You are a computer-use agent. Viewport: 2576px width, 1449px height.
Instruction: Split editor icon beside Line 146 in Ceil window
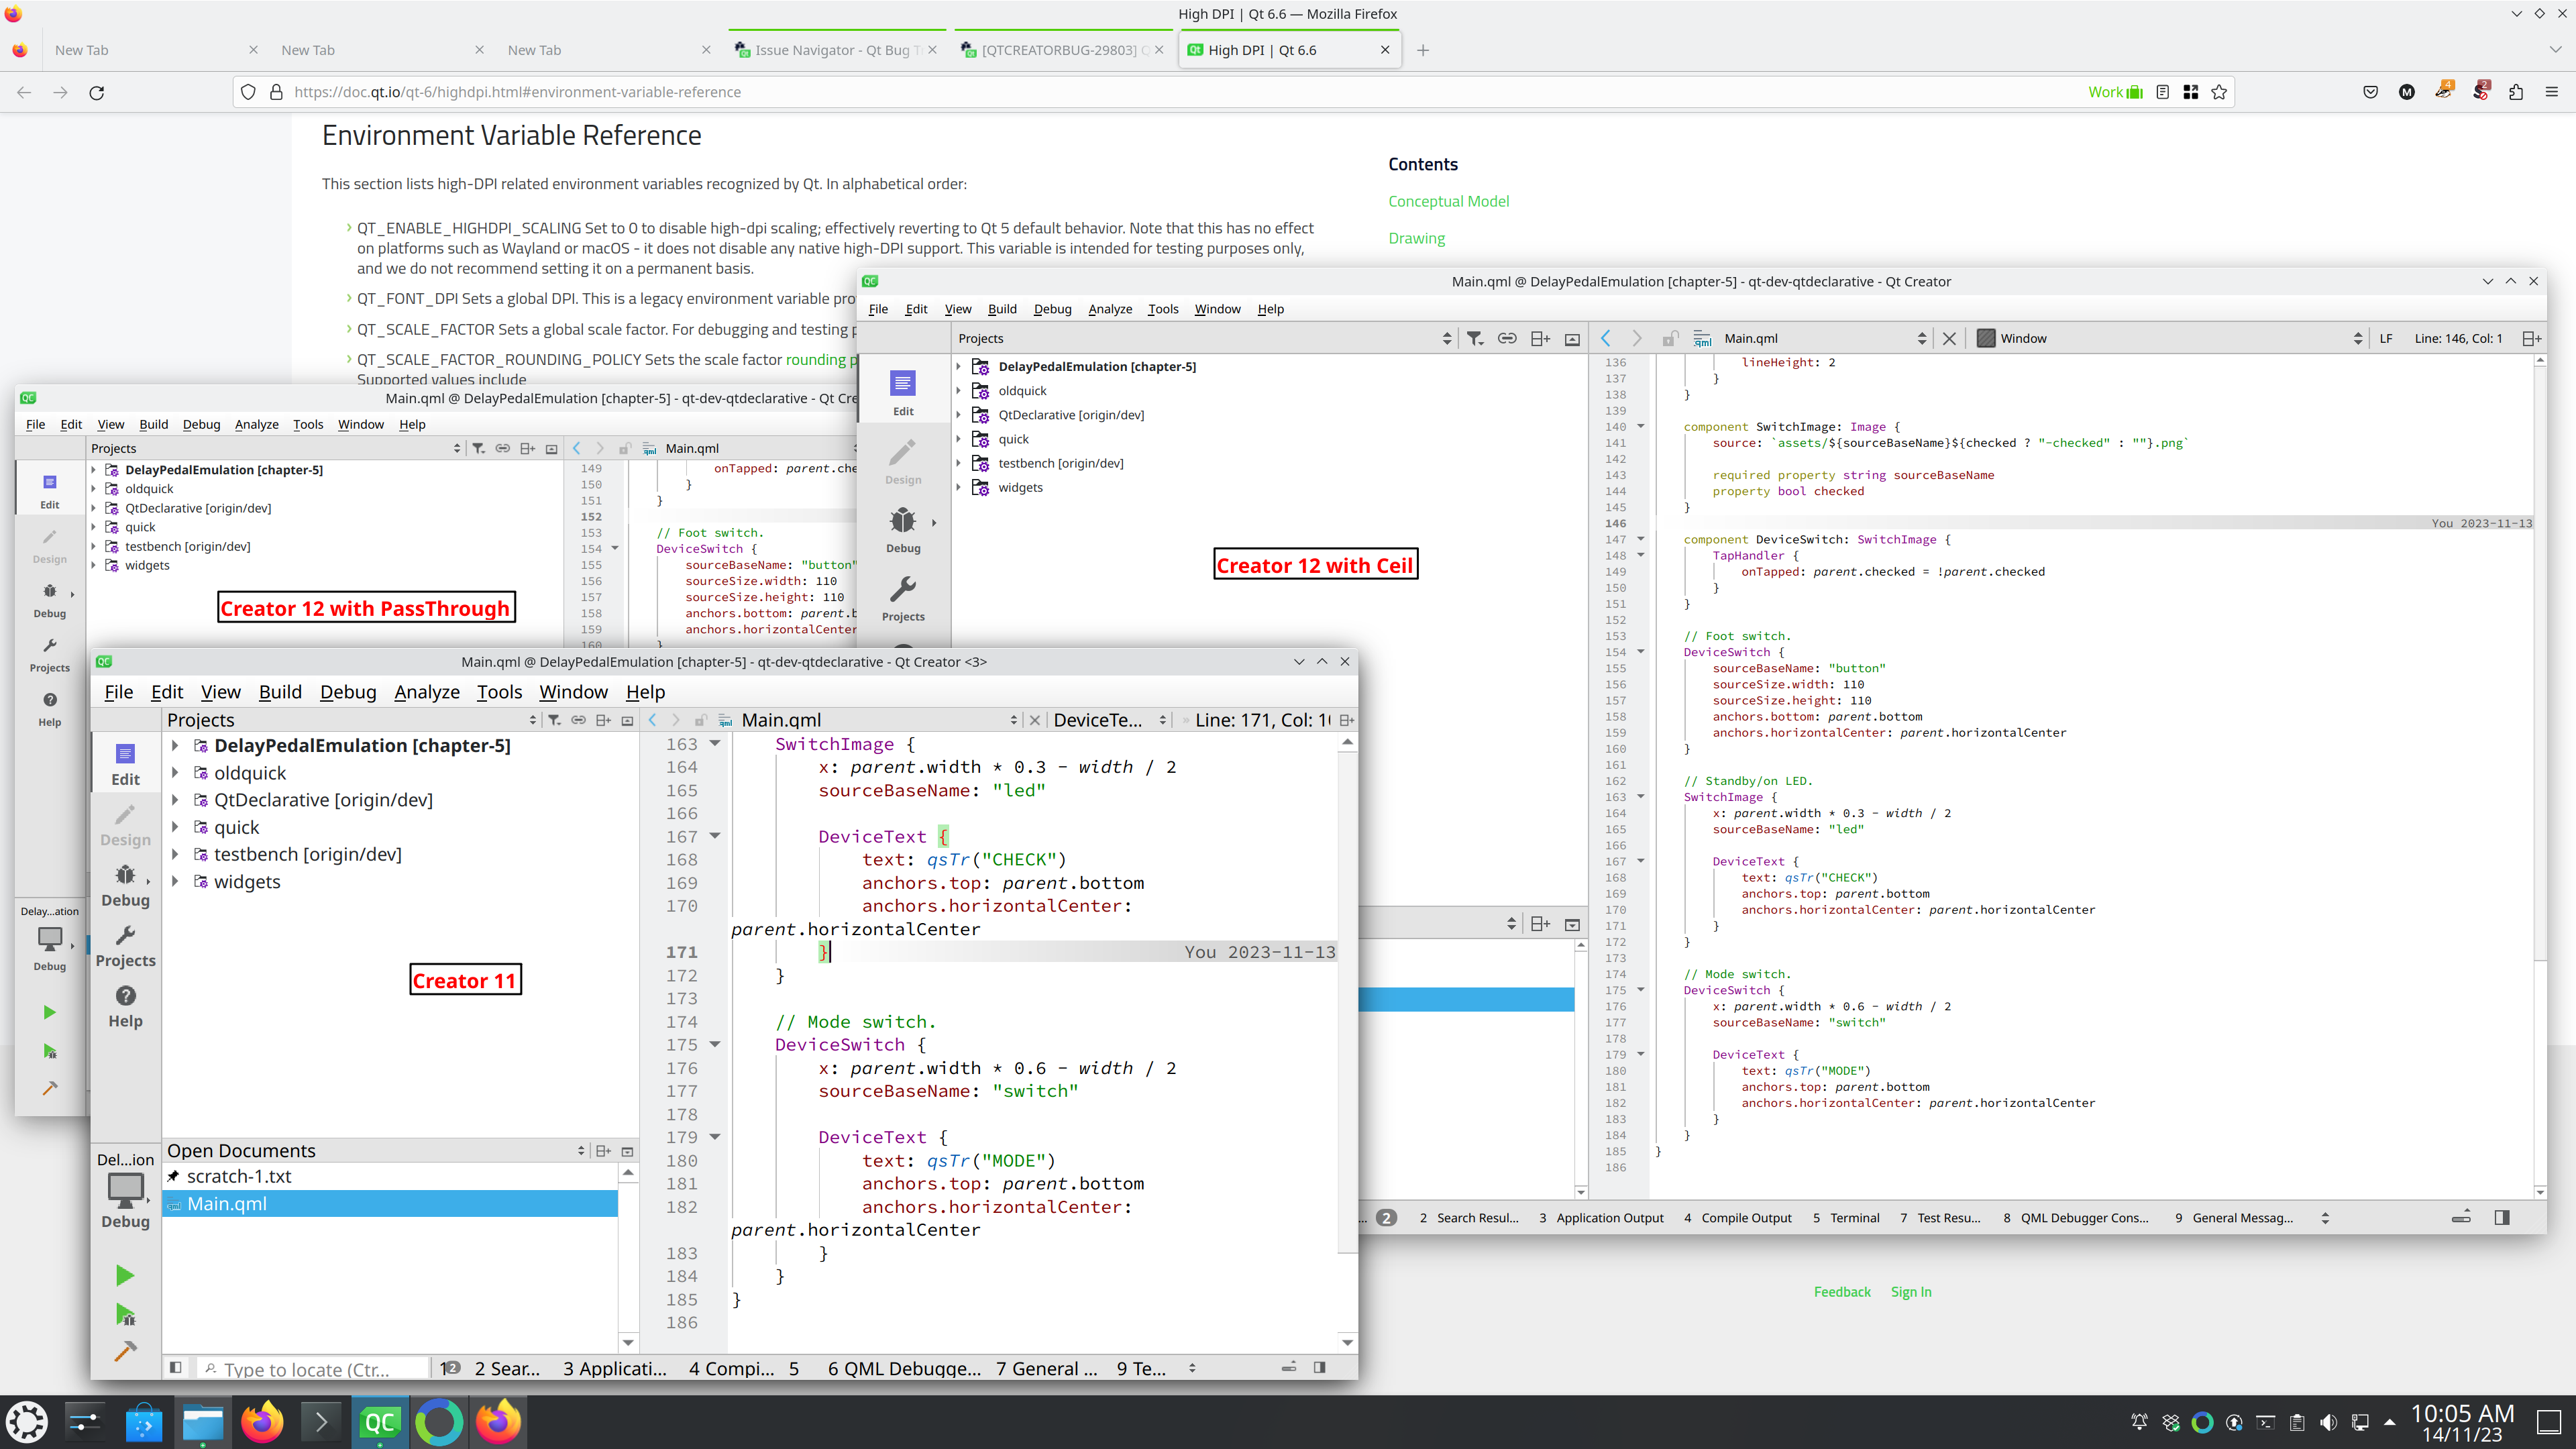coord(2531,338)
